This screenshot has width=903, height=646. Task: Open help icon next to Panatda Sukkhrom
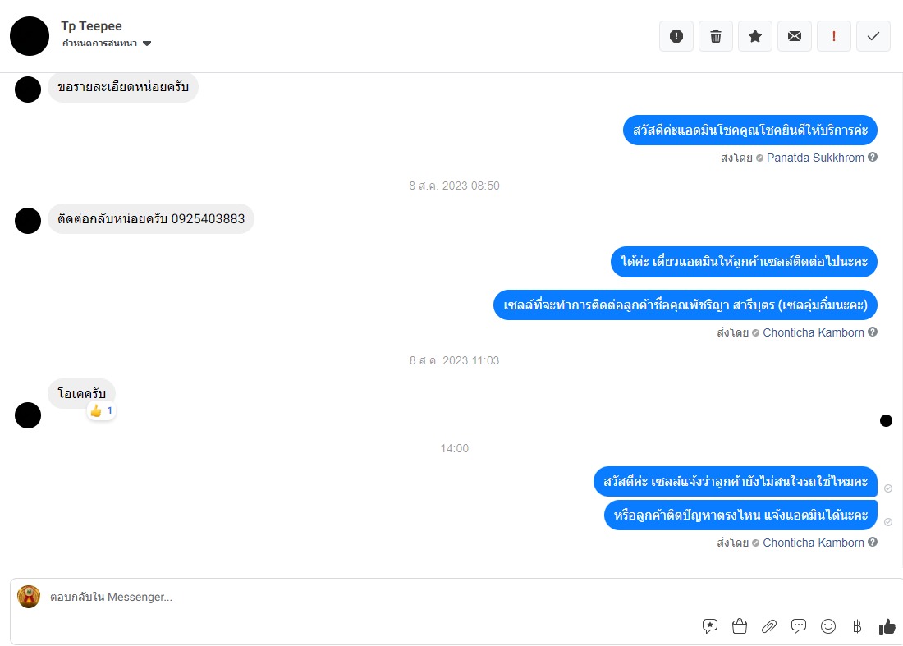click(x=873, y=157)
